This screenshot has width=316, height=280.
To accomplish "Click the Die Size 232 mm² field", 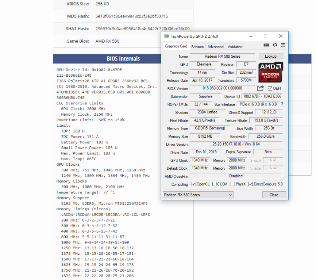I will click(246, 72).
